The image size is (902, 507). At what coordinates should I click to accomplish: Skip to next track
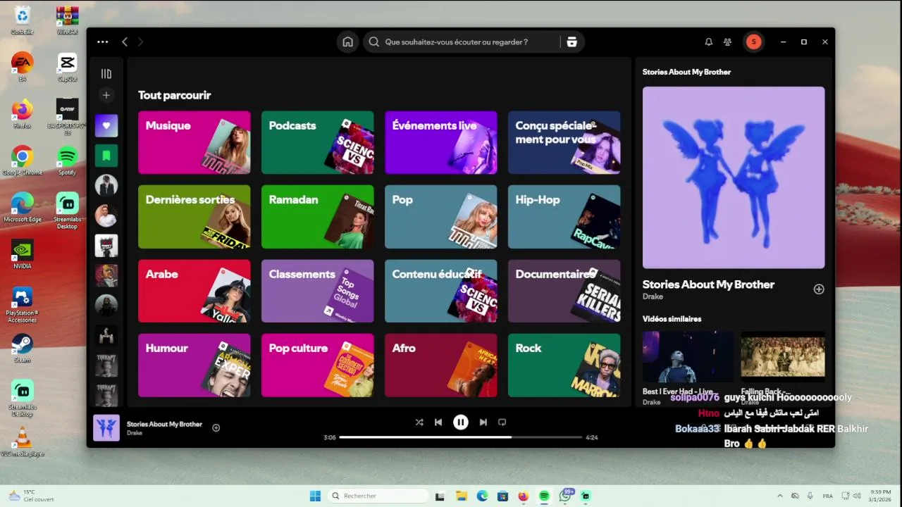[483, 423]
